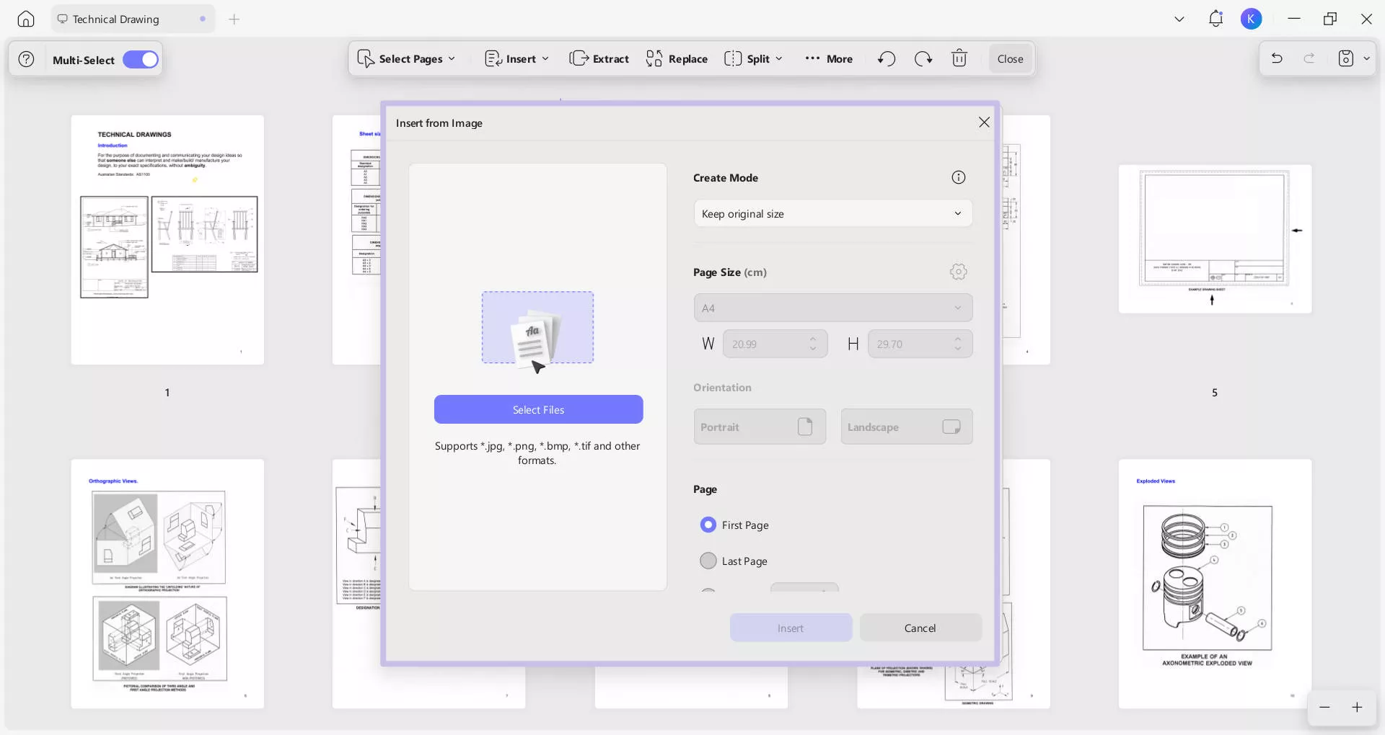View Create Mode info icon

(x=958, y=177)
